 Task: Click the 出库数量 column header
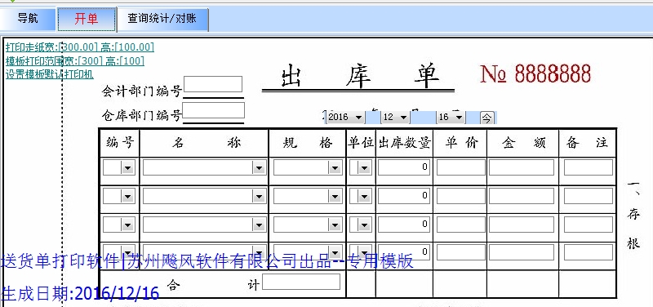404,143
